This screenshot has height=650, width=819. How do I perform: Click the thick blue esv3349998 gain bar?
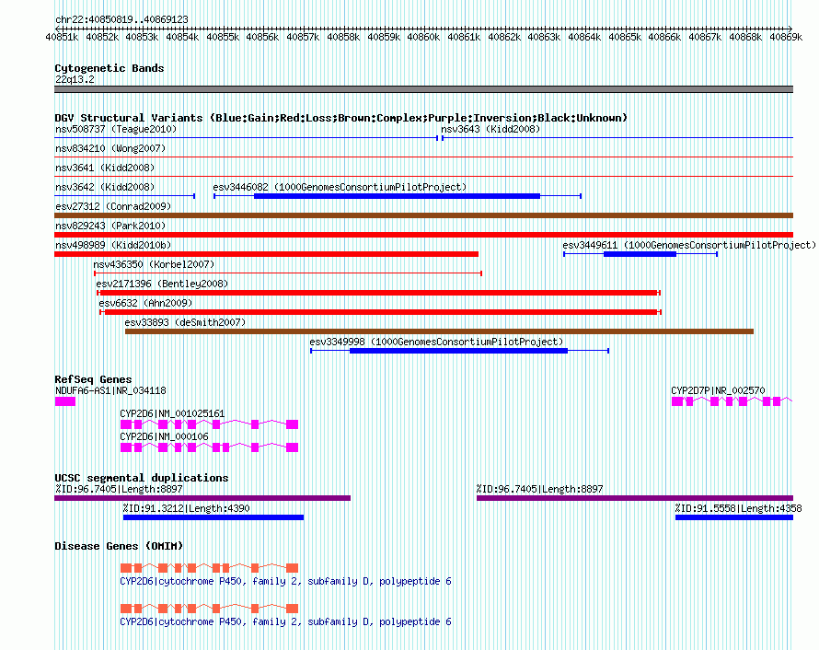pos(458,351)
